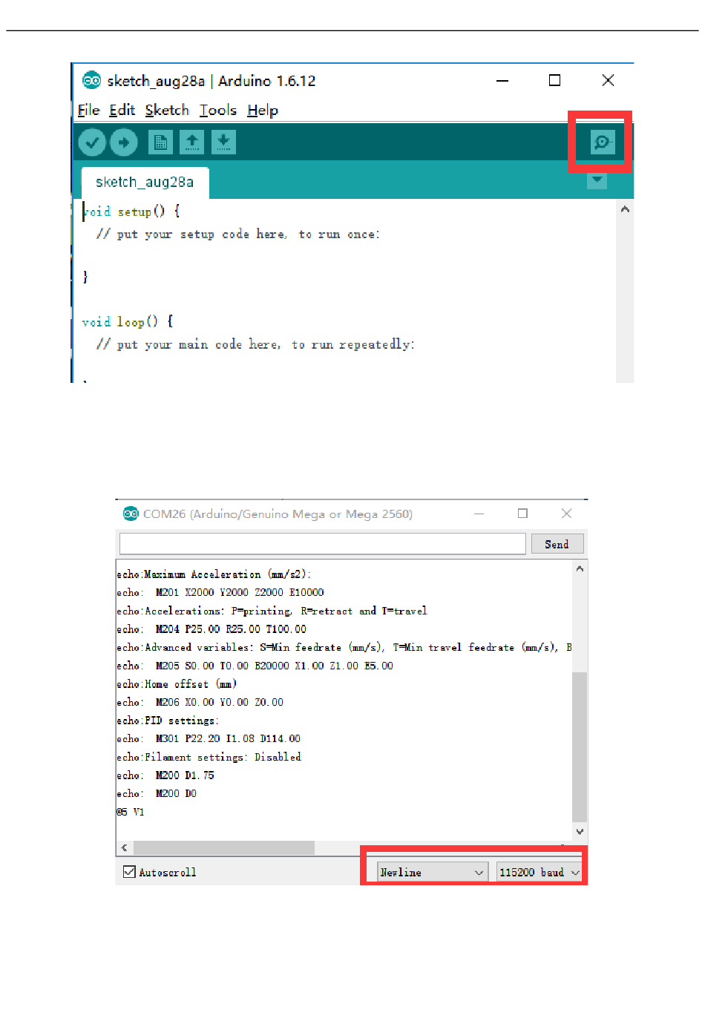Screen dimensions: 705x1030
Task: Click the serial output scroll up arrow
Action: point(580,569)
